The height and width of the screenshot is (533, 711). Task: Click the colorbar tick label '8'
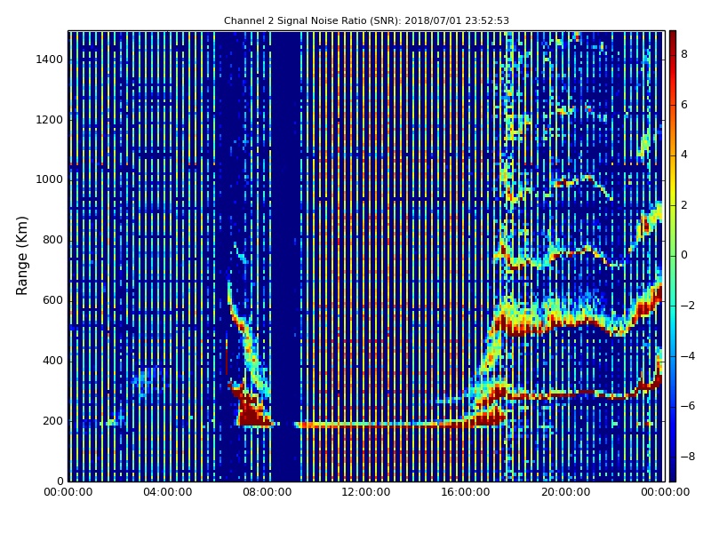tap(684, 54)
